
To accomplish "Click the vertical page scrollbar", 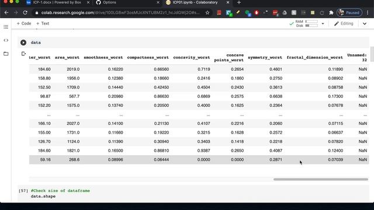I will (x=372, y=54).
